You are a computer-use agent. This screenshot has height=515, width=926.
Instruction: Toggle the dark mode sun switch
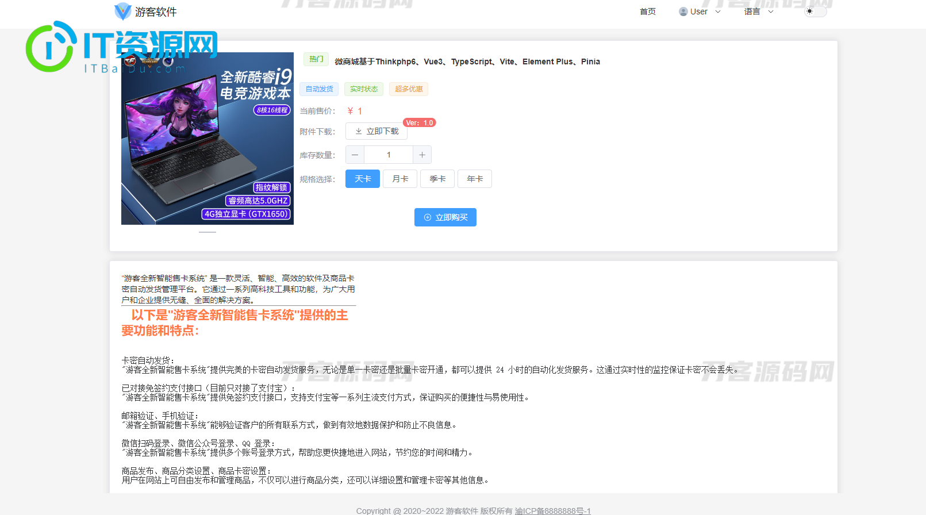tap(815, 11)
